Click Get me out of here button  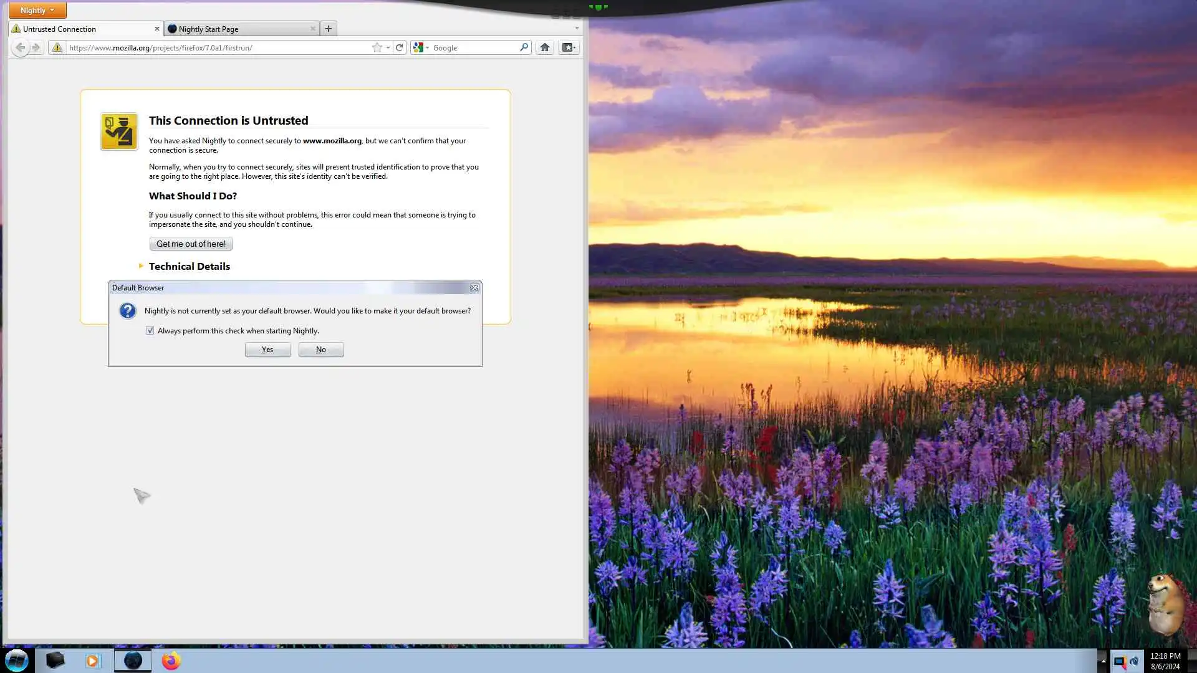(191, 244)
